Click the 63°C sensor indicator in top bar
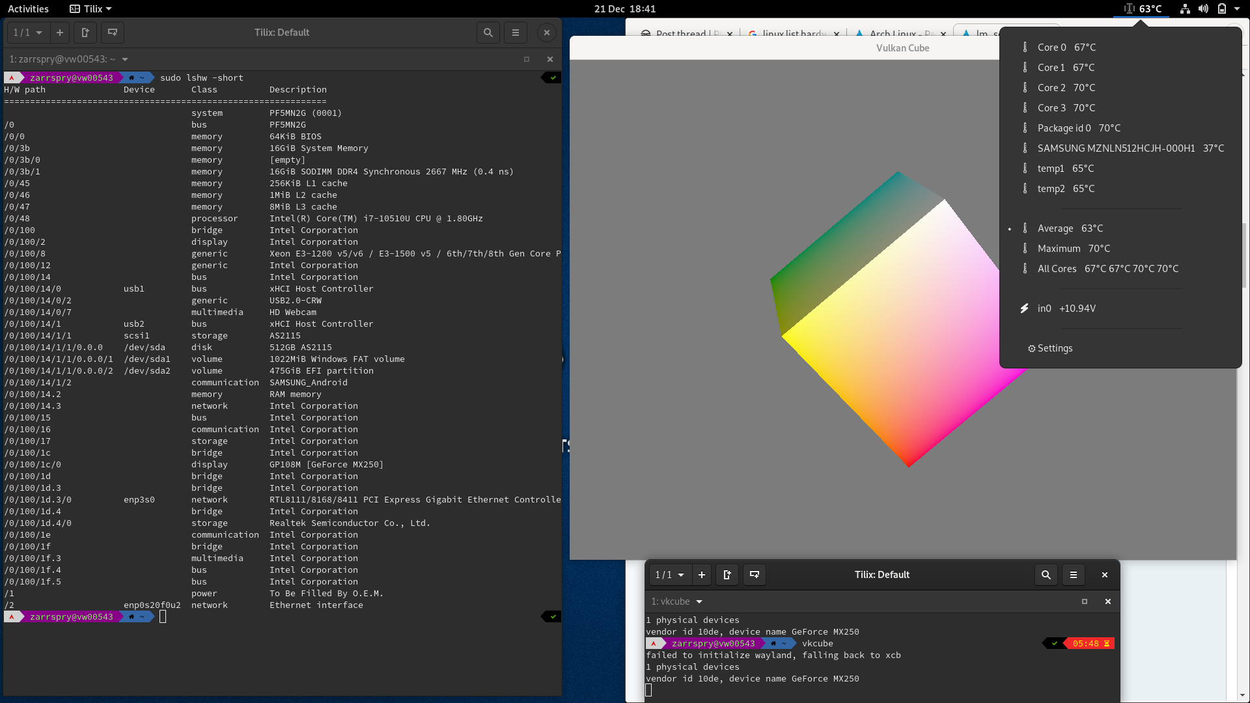Viewport: 1250px width, 703px height. (1143, 9)
